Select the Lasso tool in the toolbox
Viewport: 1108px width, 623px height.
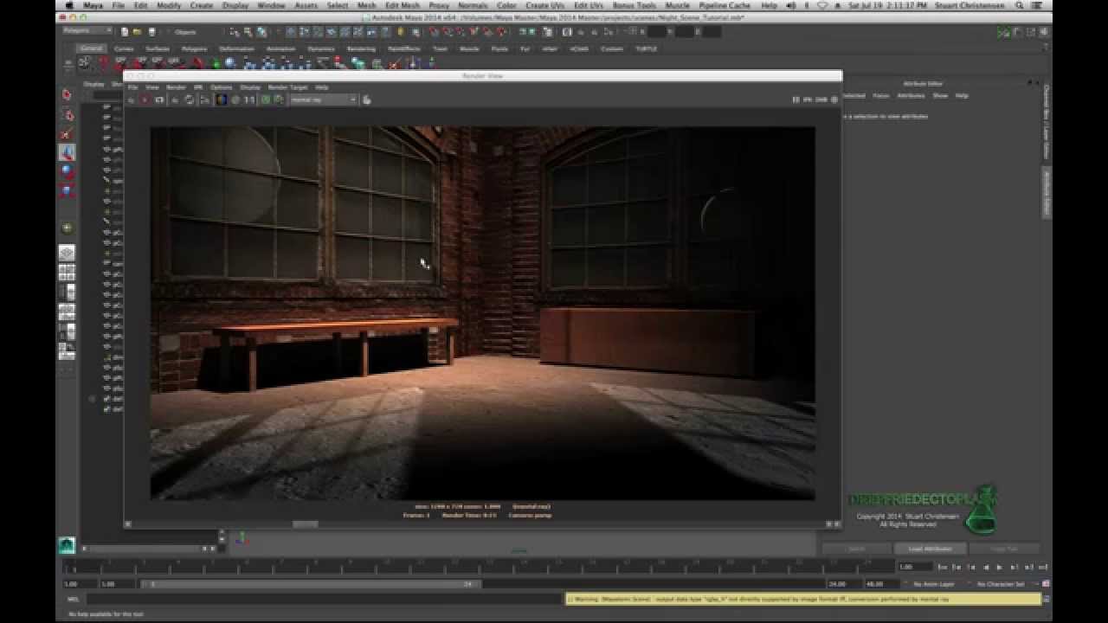[67, 114]
